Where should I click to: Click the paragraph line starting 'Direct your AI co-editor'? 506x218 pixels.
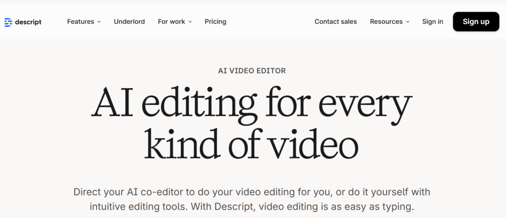tap(252, 191)
